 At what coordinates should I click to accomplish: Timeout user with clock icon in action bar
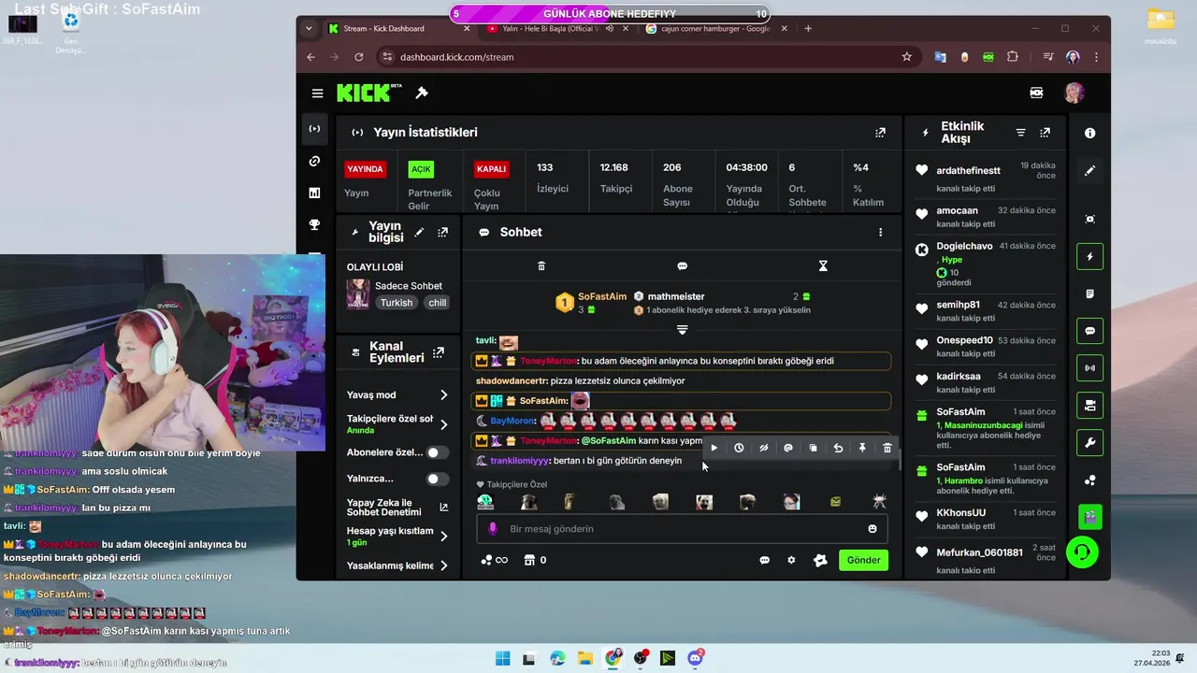tap(739, 448)
